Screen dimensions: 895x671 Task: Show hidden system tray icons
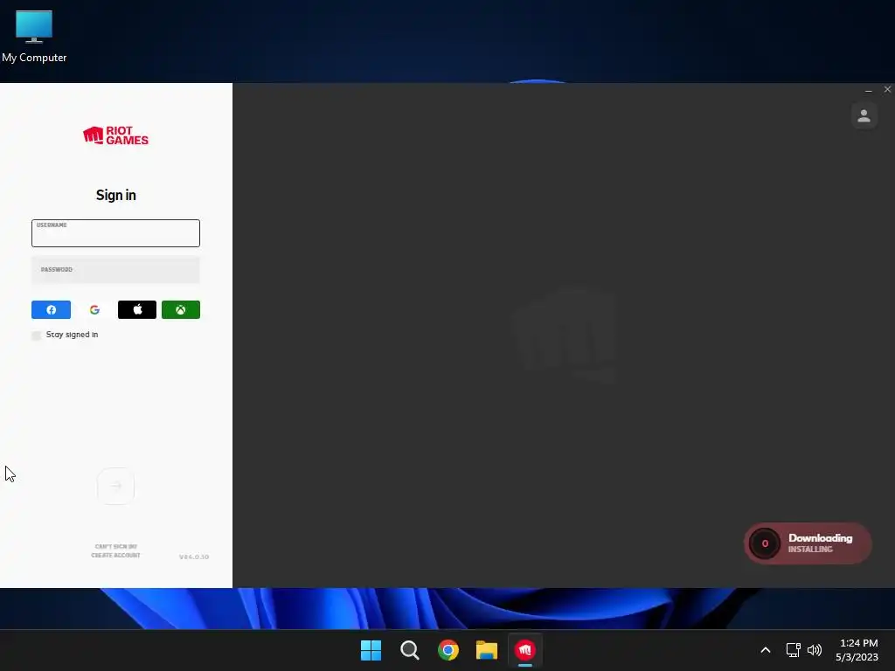[x=766, y=650]
